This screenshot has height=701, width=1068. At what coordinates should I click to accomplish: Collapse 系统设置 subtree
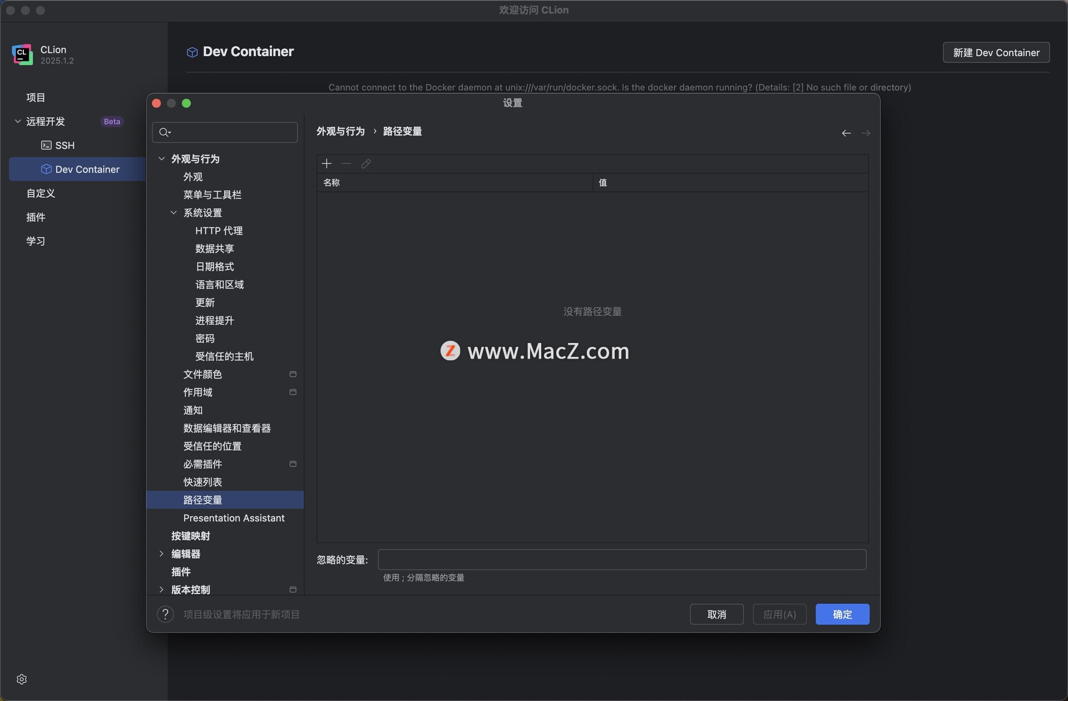[x=174, y=212]
